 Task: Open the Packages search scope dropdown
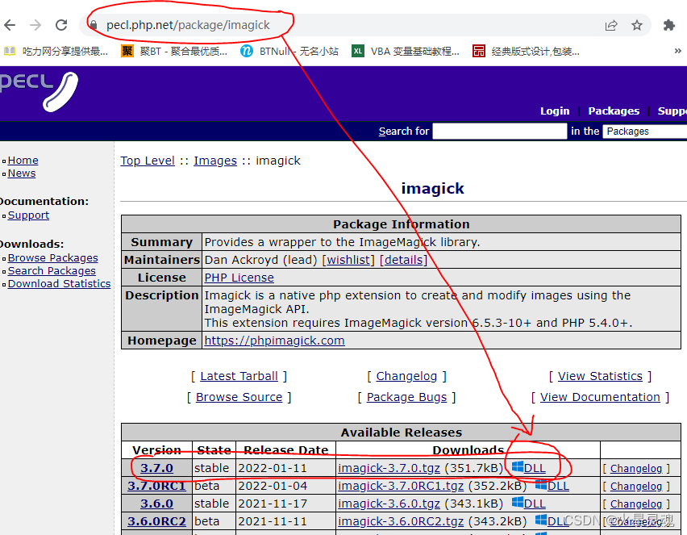point(644,131)
